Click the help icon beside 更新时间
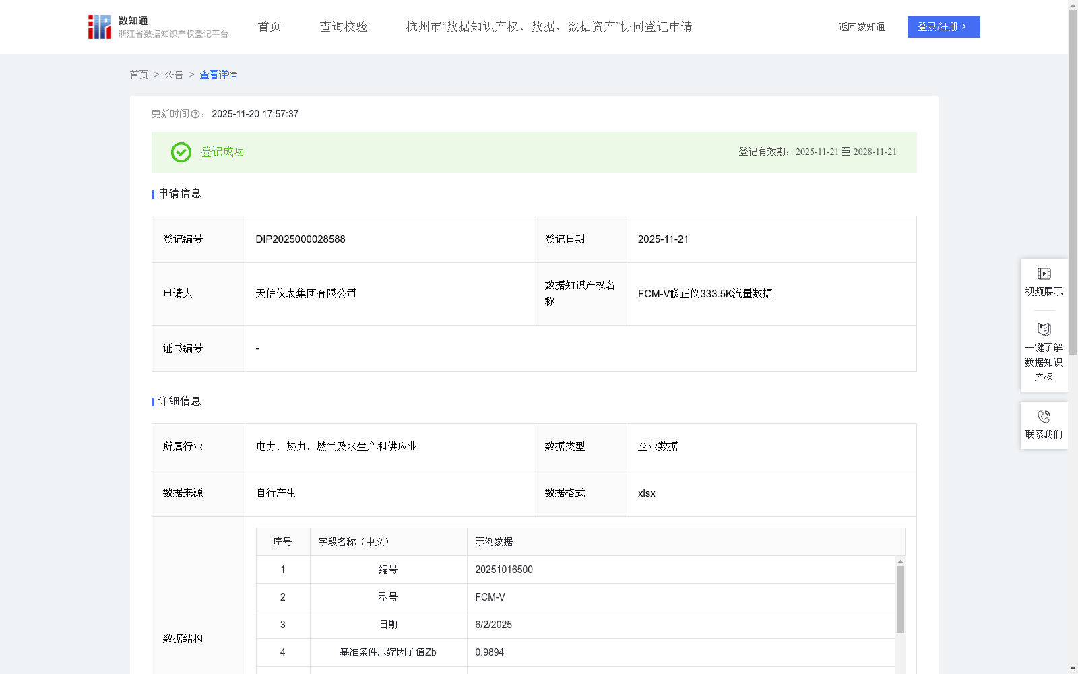The image size is (1078, 674). pyautogui.click(x=195, y=115)
